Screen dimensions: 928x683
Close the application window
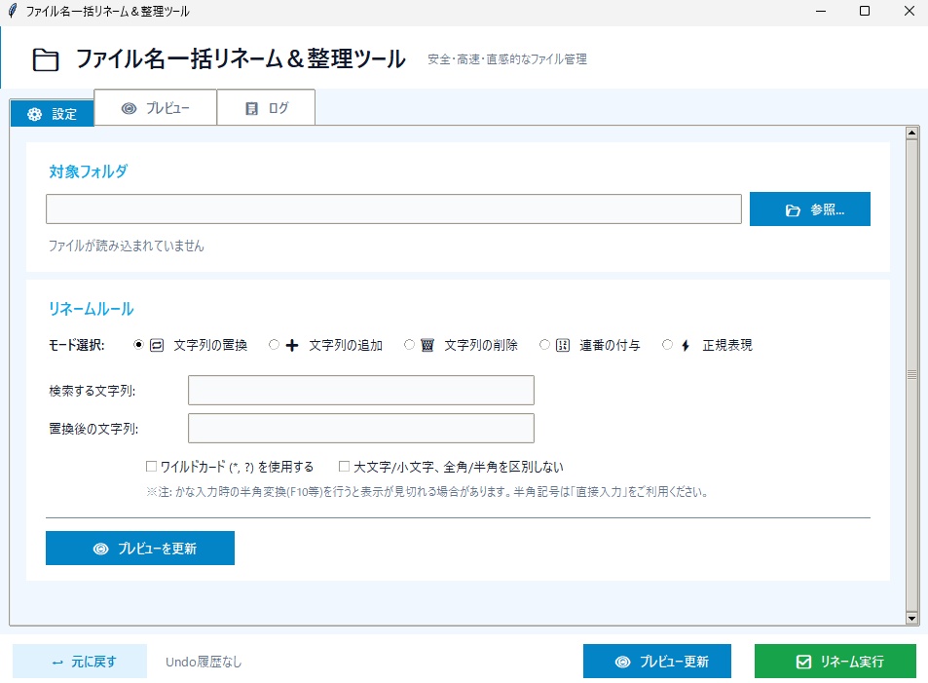909,12
